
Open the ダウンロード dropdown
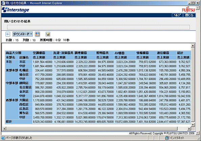pyautogui.click(x=23, y=34)
